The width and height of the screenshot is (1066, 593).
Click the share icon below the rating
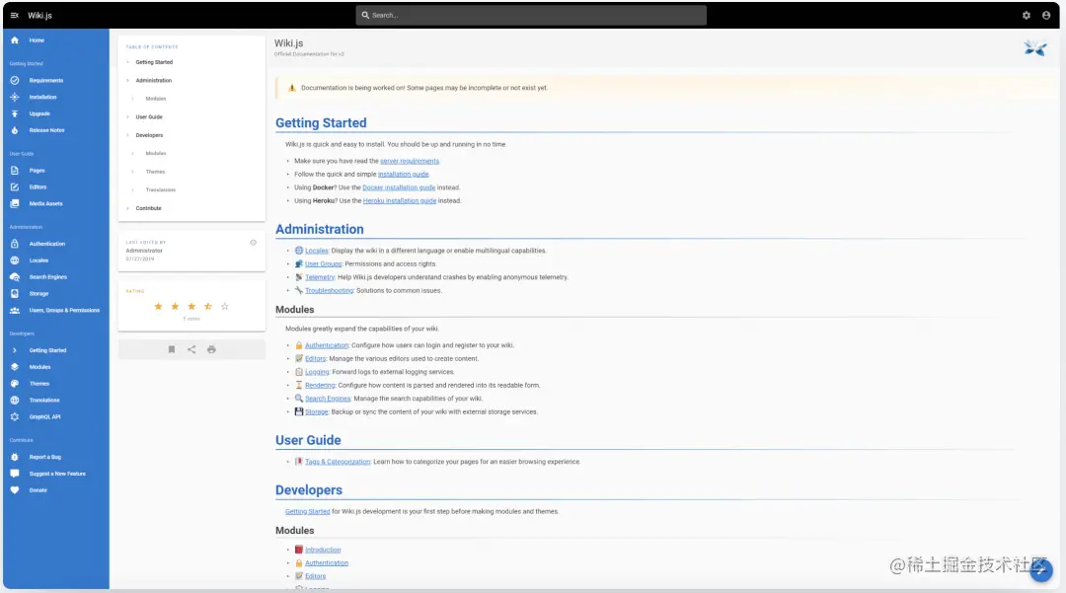click(x=191, y=349)
